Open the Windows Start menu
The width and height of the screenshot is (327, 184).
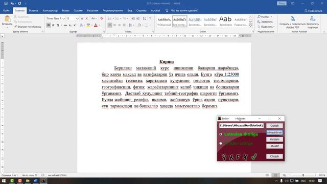(x=4, y=180)
